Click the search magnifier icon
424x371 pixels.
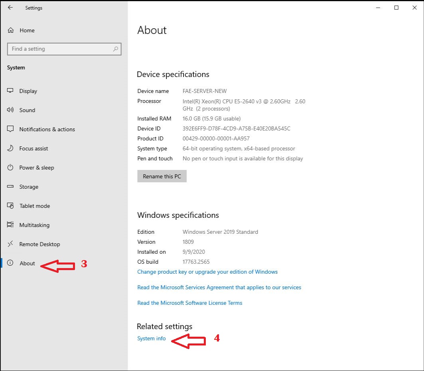coord(115,49)
